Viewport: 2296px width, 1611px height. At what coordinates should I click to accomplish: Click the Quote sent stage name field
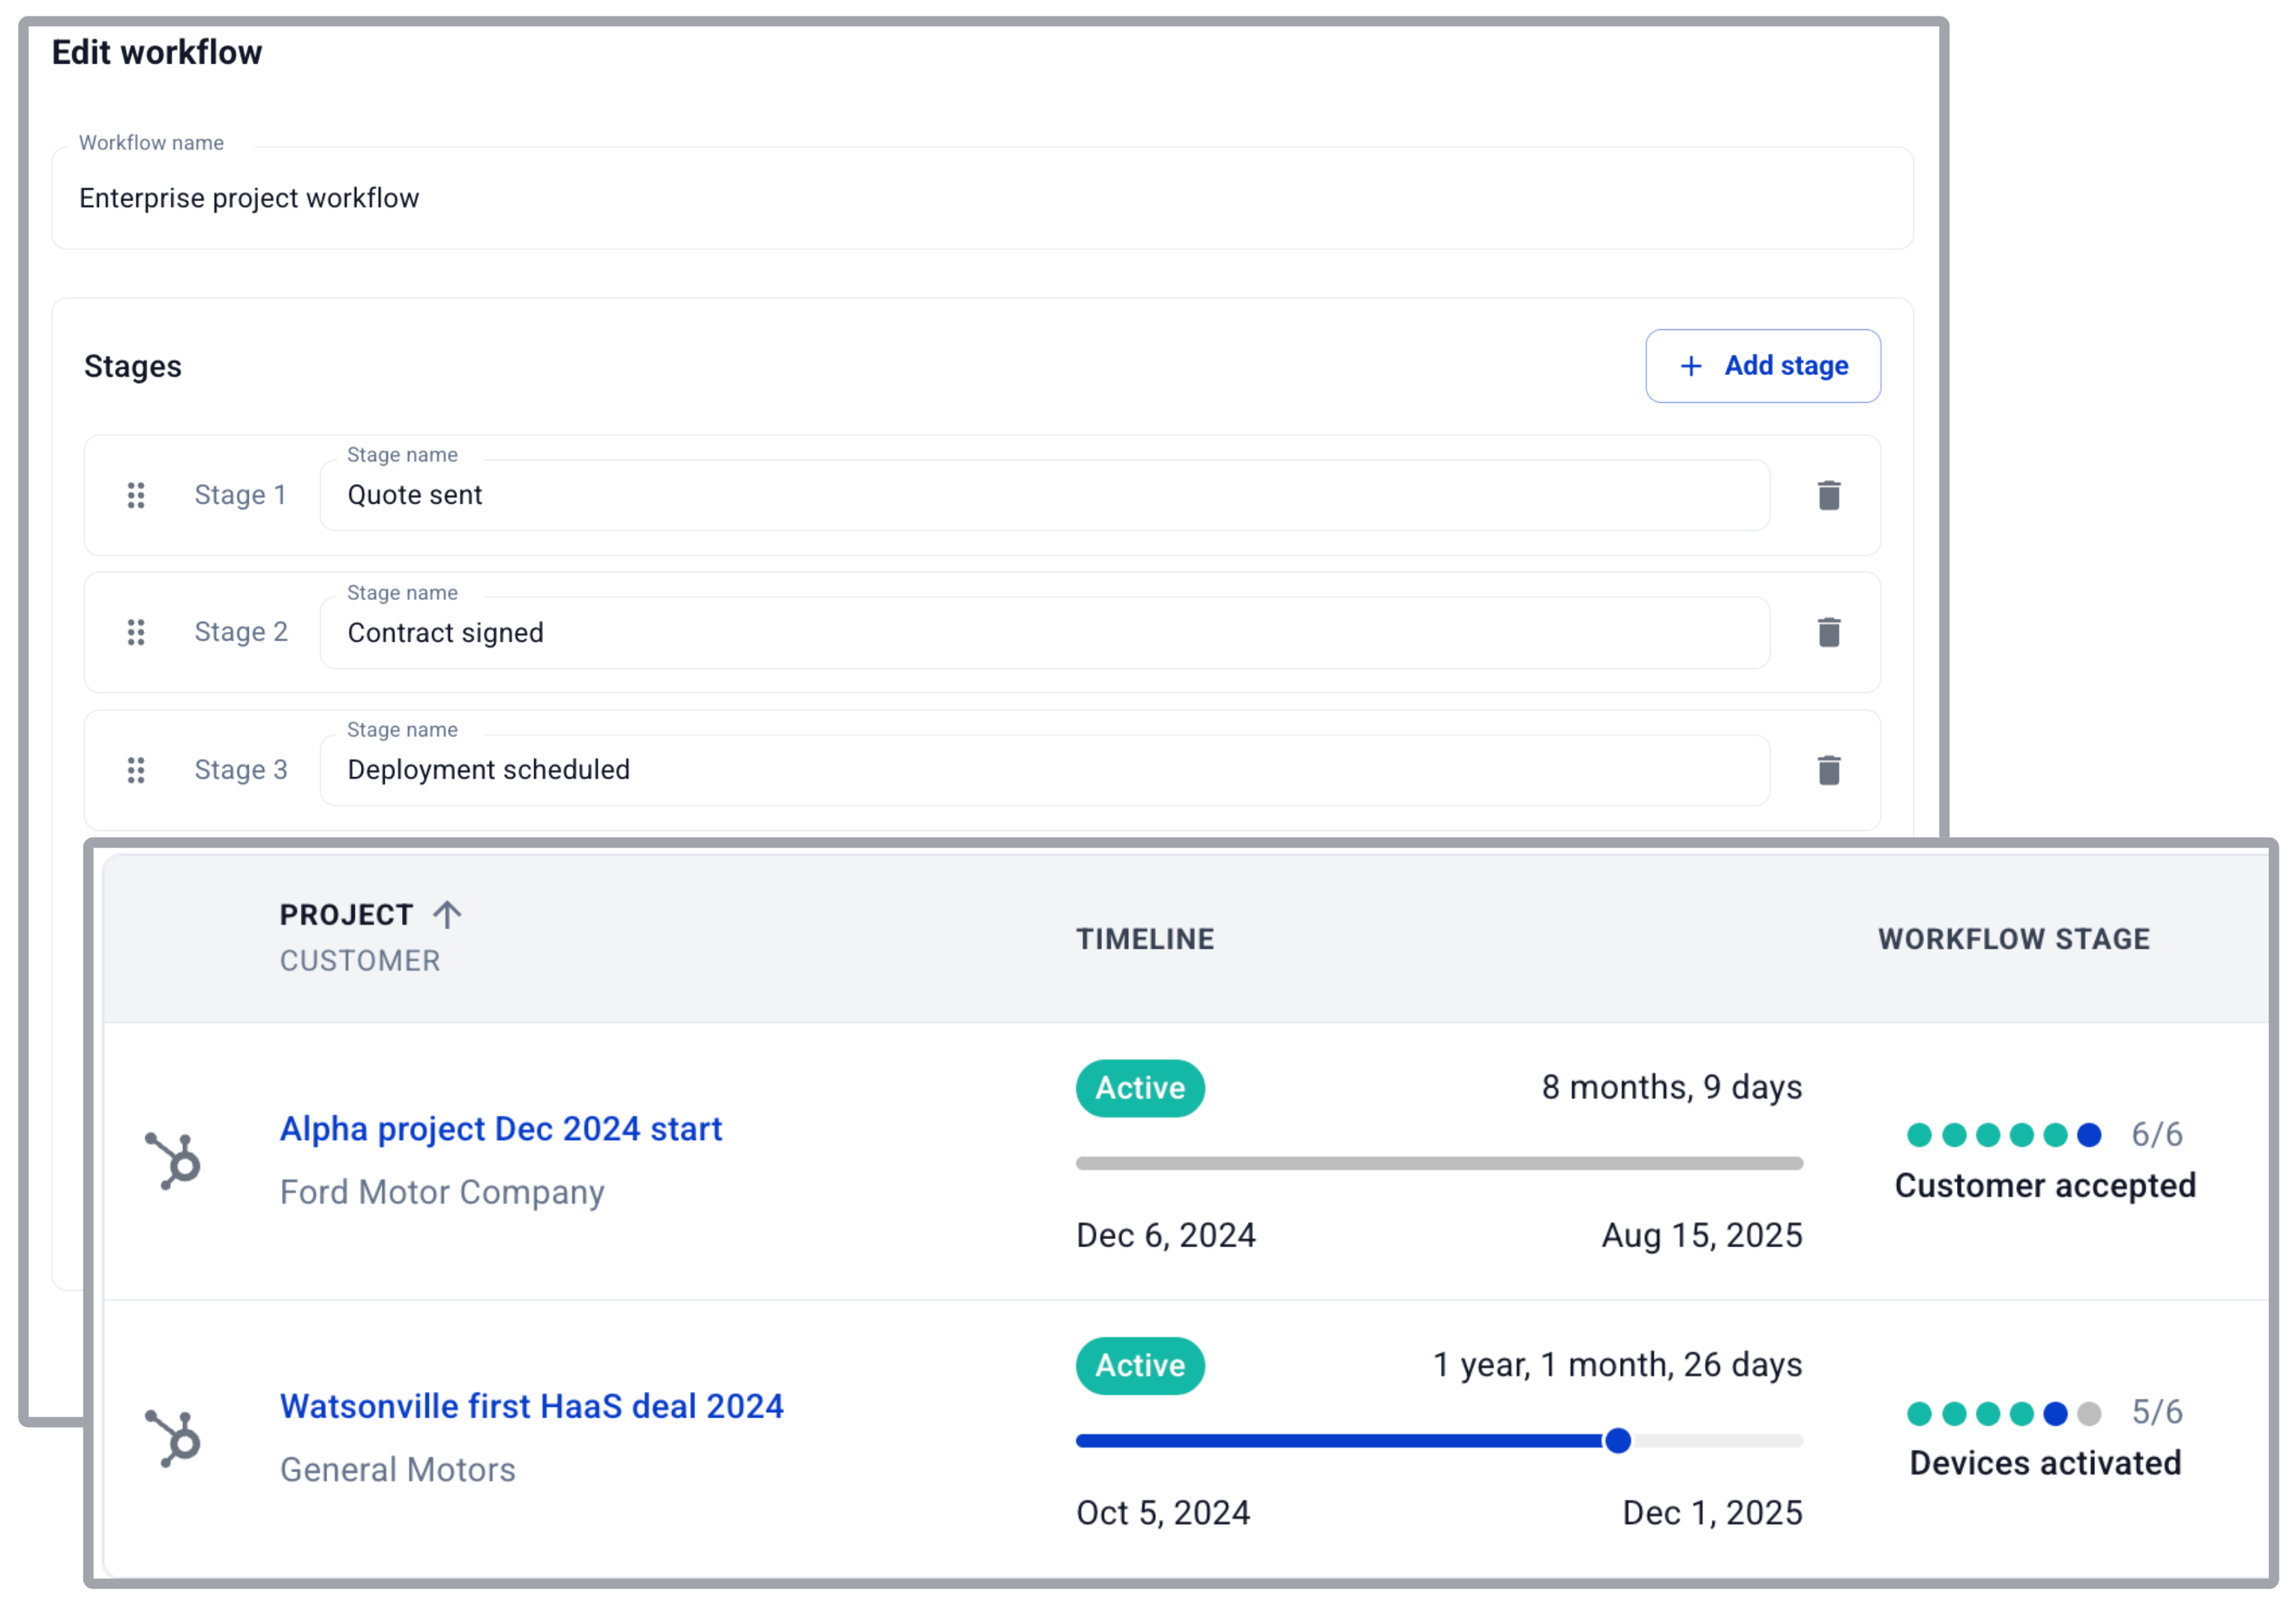click(x=1043, y=495)
